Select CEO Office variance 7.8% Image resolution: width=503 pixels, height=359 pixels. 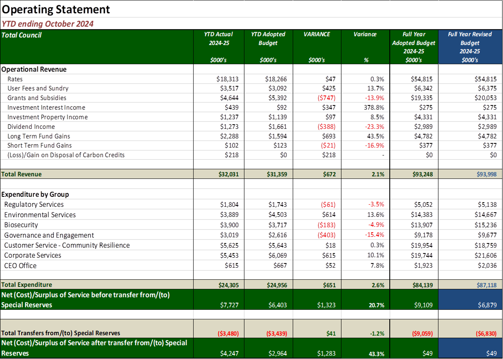coord(377,266)
